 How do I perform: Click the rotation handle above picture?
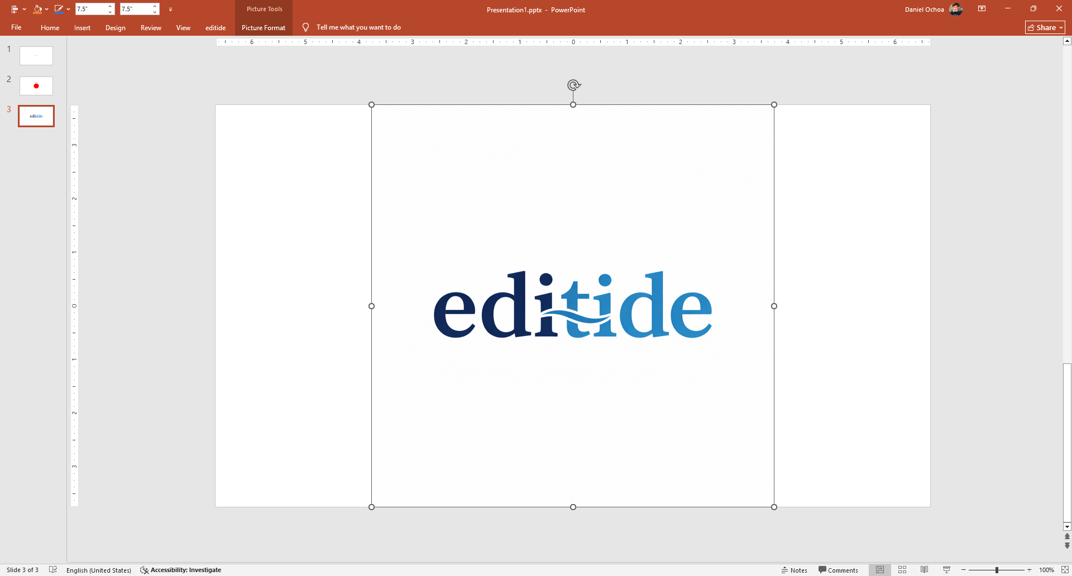coord(573,85)
